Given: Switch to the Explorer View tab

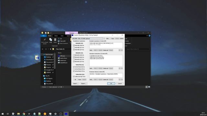Looking at the screenshot, I should [x=62, y=36].
